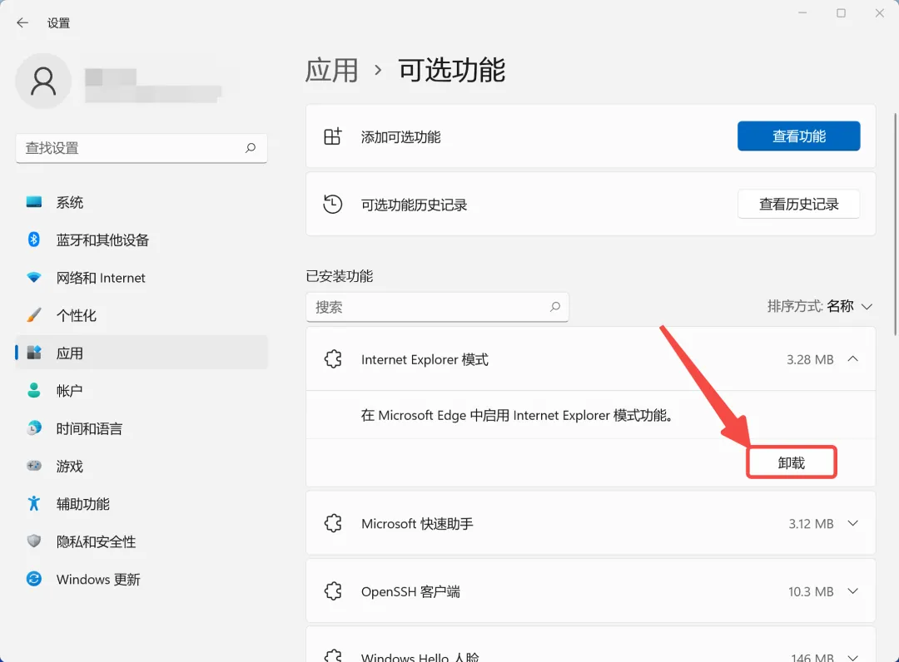Open the 排序方式 名称 dropdown
Viewport: 899px width, 662px height.
click(820, 306)
